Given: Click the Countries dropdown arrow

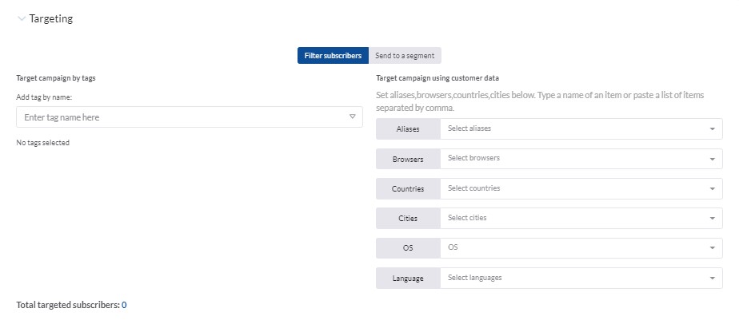Looking at the screenshot, I should click(712, 188).
